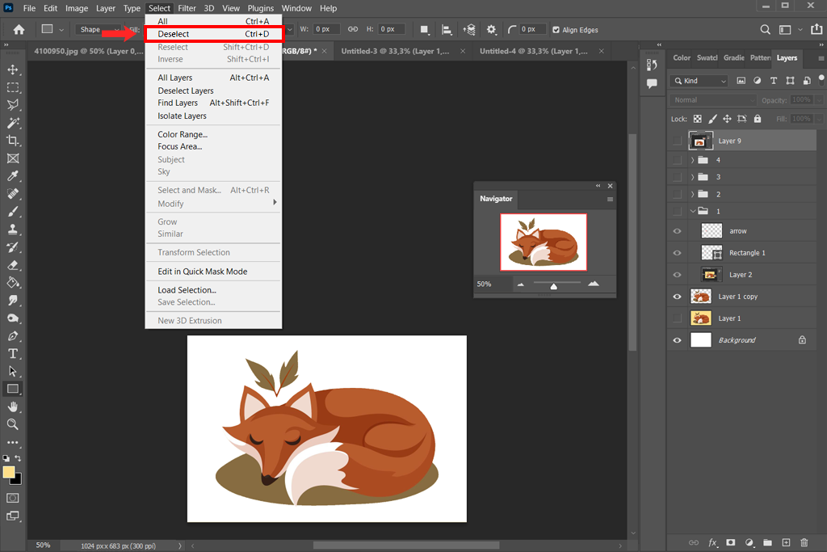
Task: Toggle visibility of Rectangle 1 layer
Action: [x=678, y=253]
